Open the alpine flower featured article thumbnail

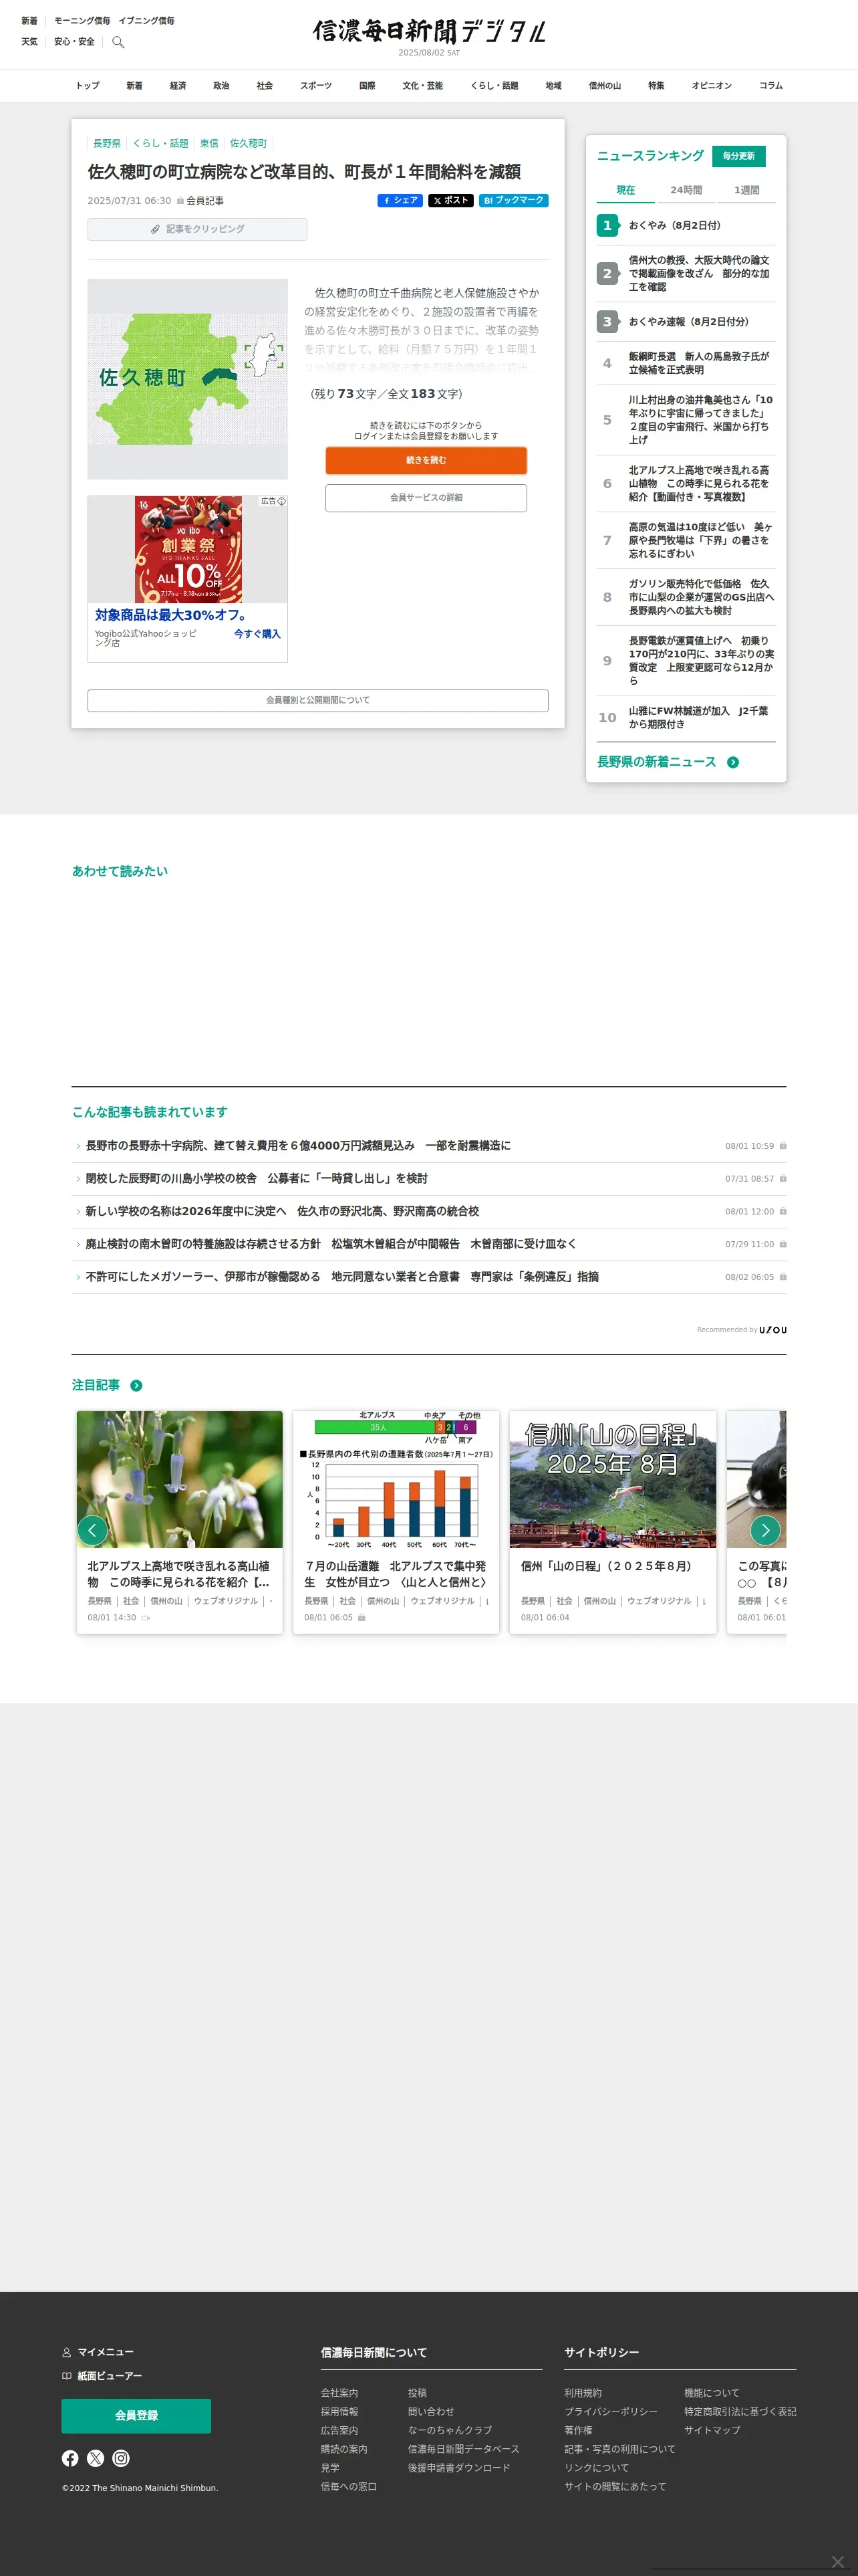click(x=180, y=1480)
